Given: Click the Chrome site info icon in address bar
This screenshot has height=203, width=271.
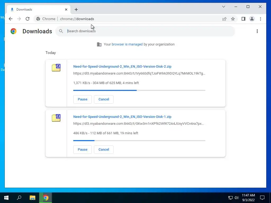Looking at the screenshot, I should tap(38, 19).
